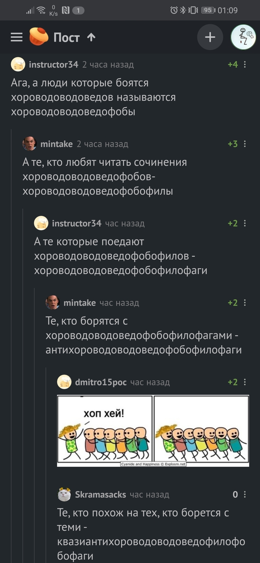Open your own profile avatar at top right
The image size is (260, 563).
243,37
